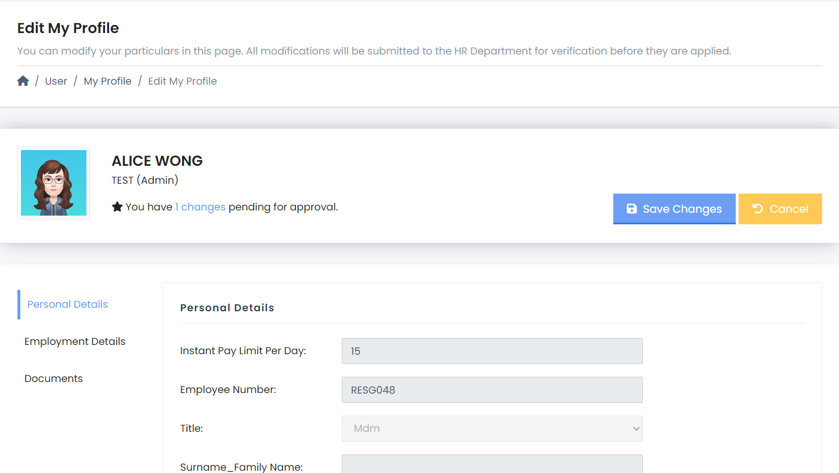Click the 'Edit My Profile' breadcrumb text
This screenshot has height=473, width=839.
[x=182, y=81]
